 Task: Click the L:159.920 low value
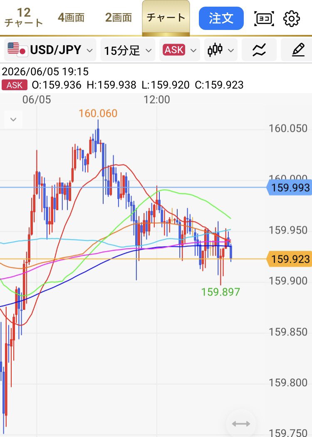point(165,85)
